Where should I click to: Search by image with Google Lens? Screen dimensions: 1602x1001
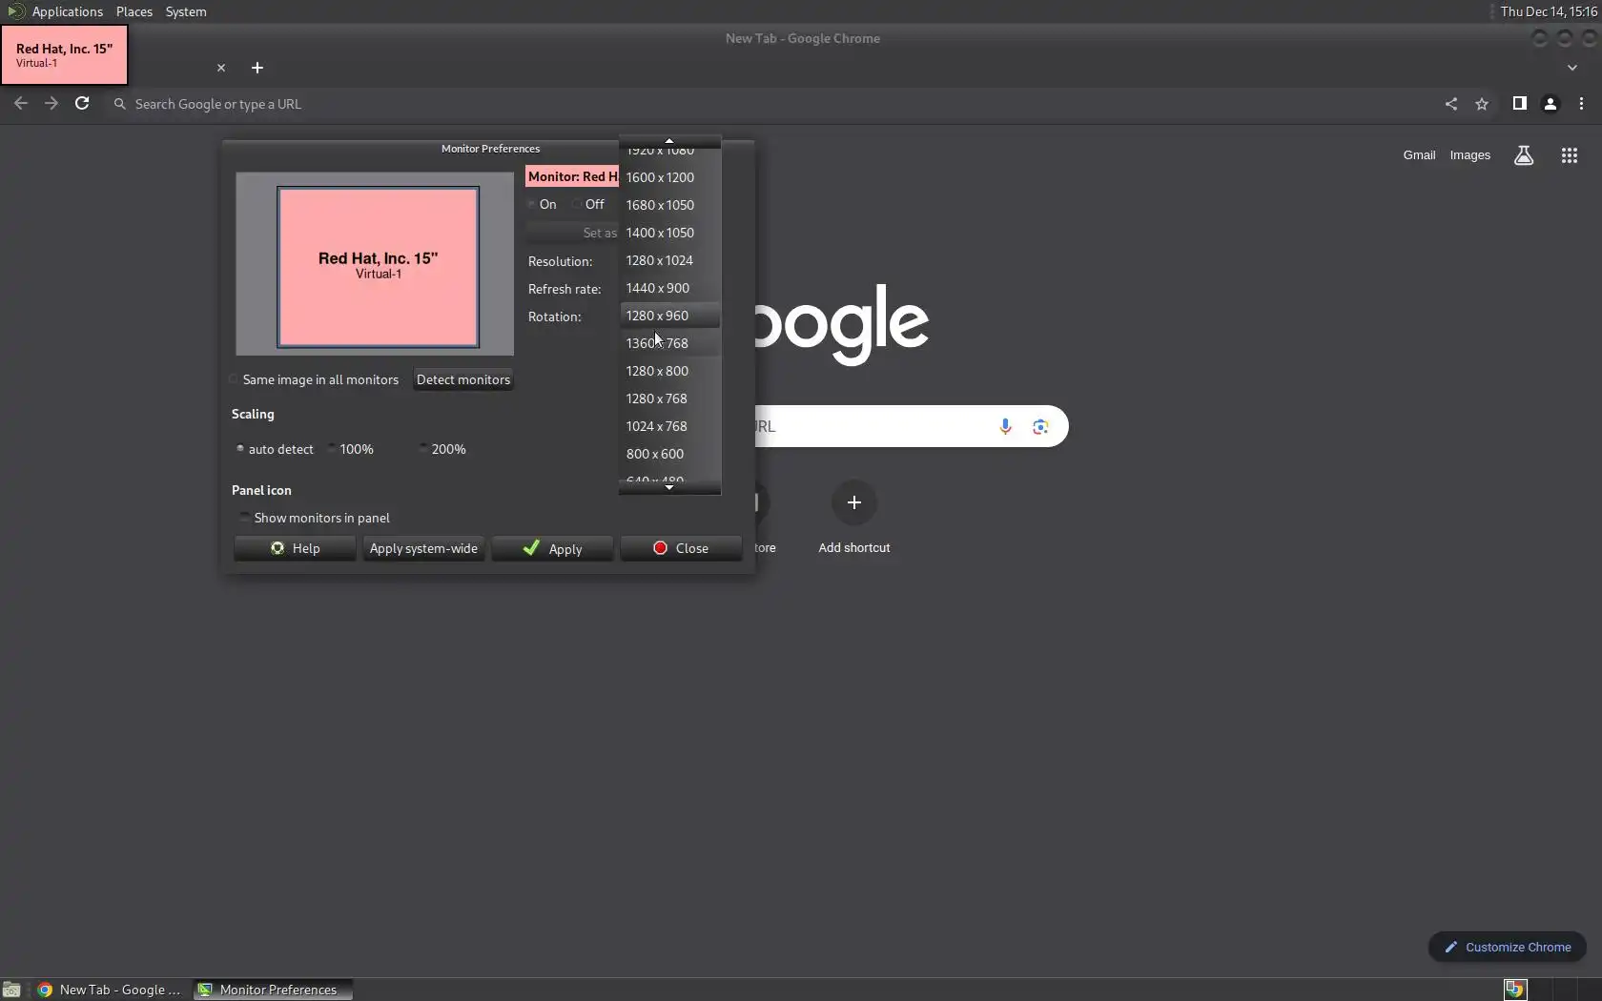coord(1040,426)
